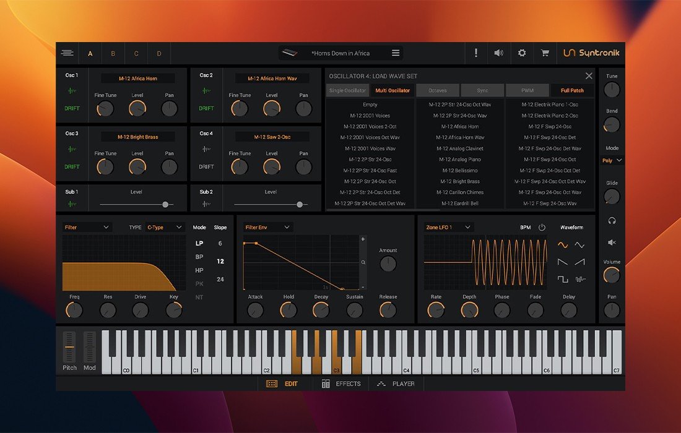
Task: Select part B in the top bar
Action: pos(113,54)
